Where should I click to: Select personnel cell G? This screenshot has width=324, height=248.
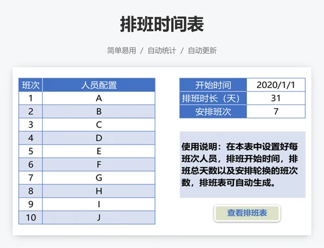coord(98,178)
